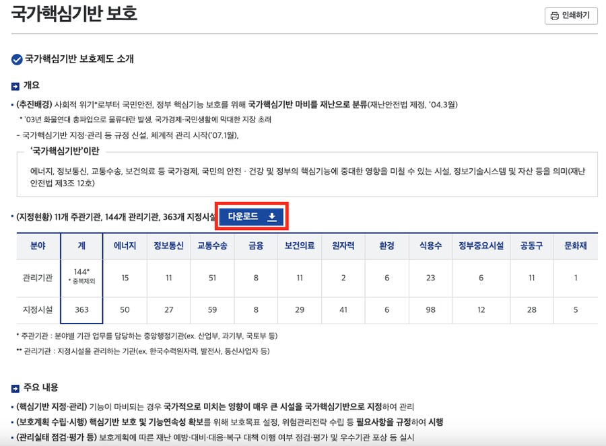Viewport: 606px width, 446px height.
Task: Click the download arrow icon
Action: click(x=272, y=217)
